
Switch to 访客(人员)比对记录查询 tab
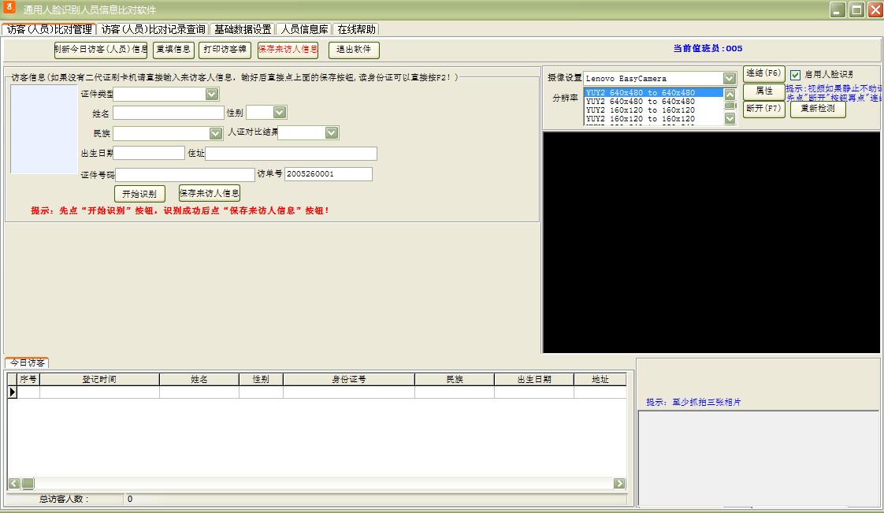click(154, 29)
